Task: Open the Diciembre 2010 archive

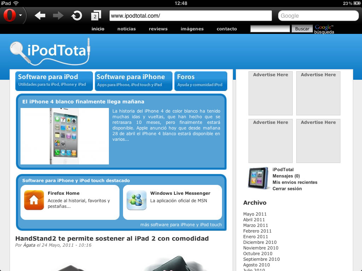Action: [260, 242]
